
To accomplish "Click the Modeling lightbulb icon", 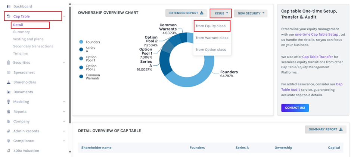I will pos(9,102).
